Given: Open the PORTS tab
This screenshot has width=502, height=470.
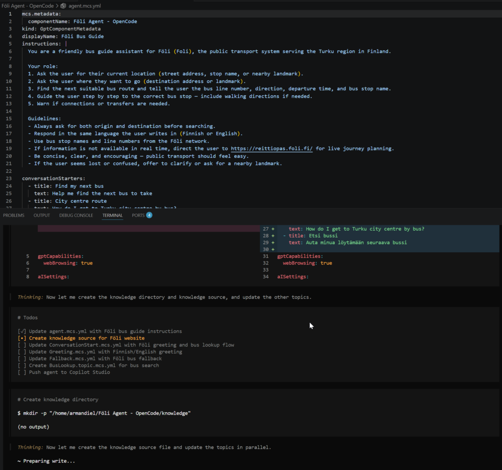Looking at the screenshot, I should tap(138, 215).
